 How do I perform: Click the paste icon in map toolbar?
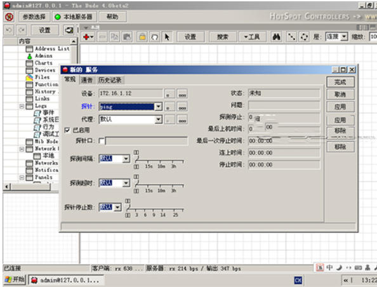(x=127, y=37)
